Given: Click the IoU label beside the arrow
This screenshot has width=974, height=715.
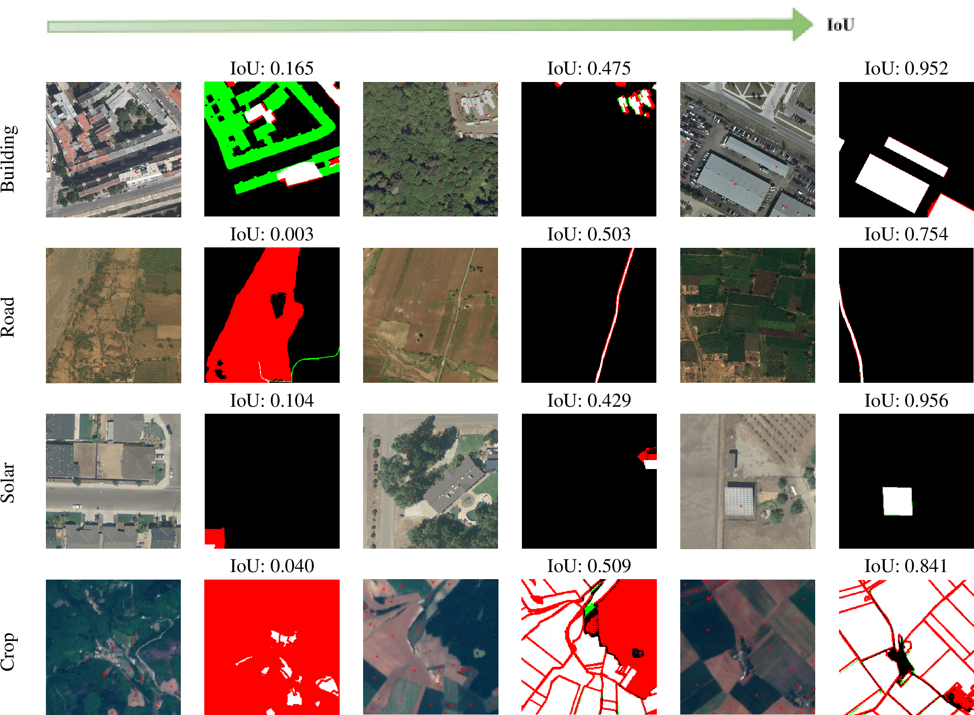Looking at the screenshot, I should point(841,24).
